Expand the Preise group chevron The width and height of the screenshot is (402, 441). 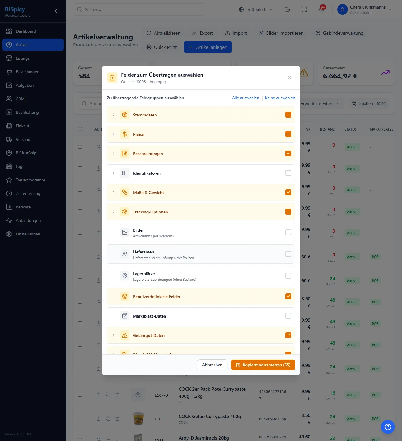[114, 134]
